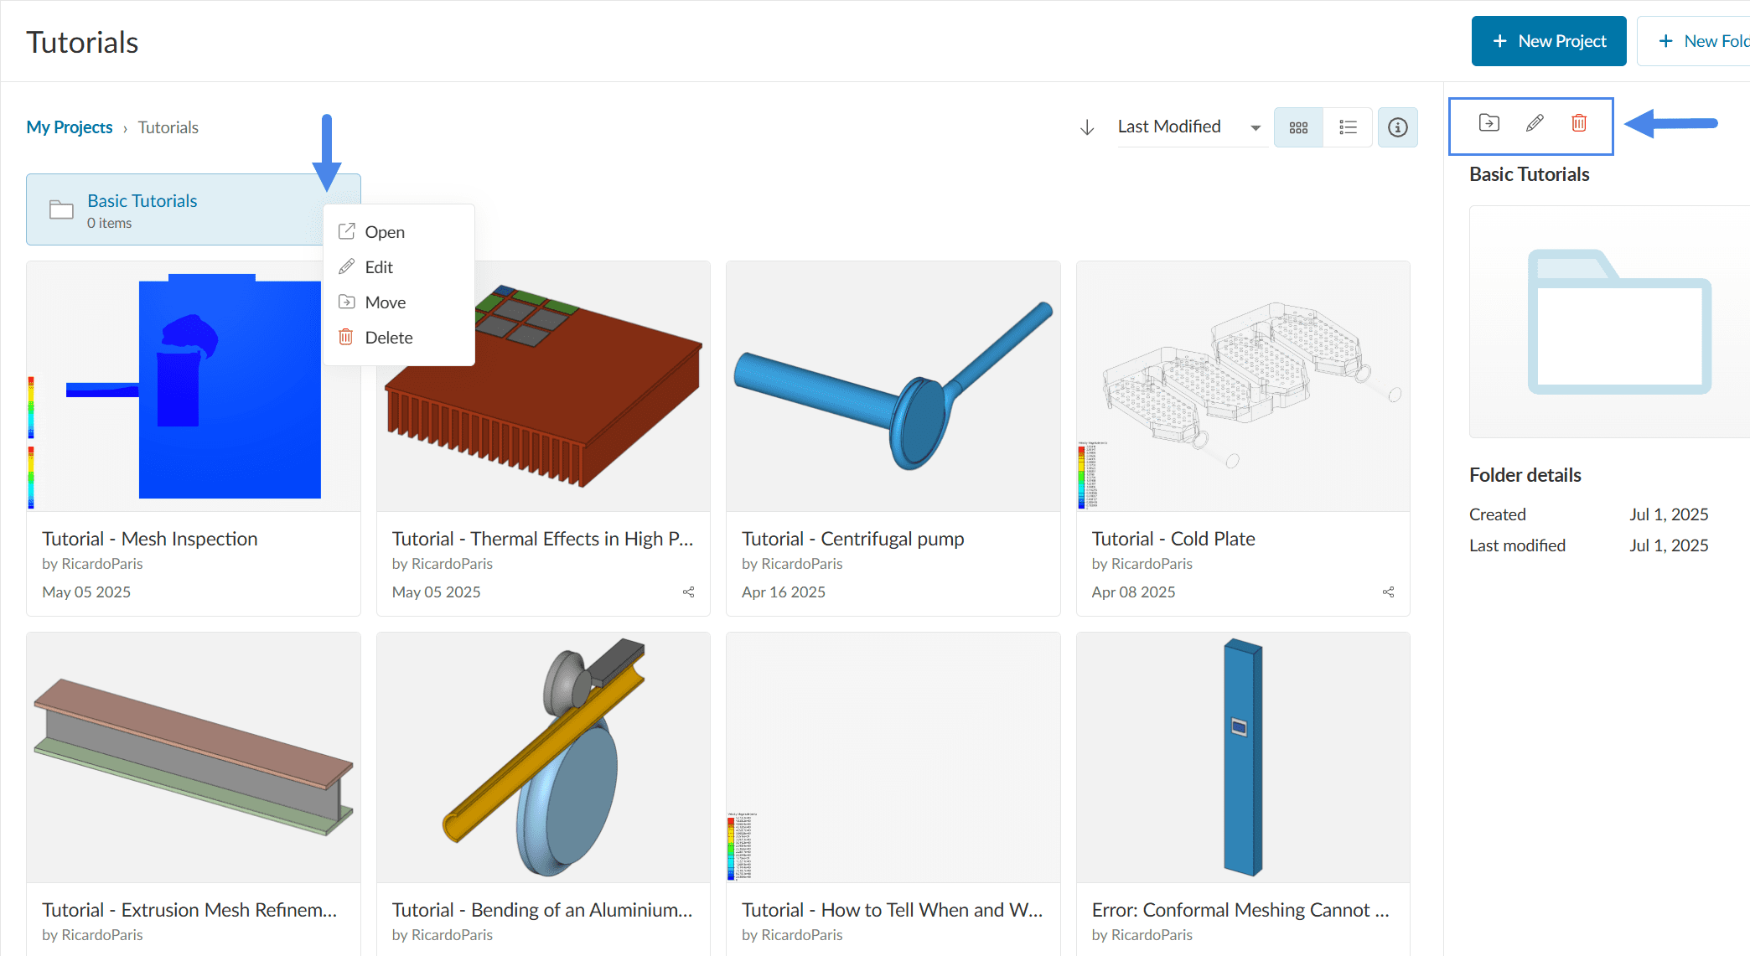
Task: Toggle the info details panel
Action: 1397,127
